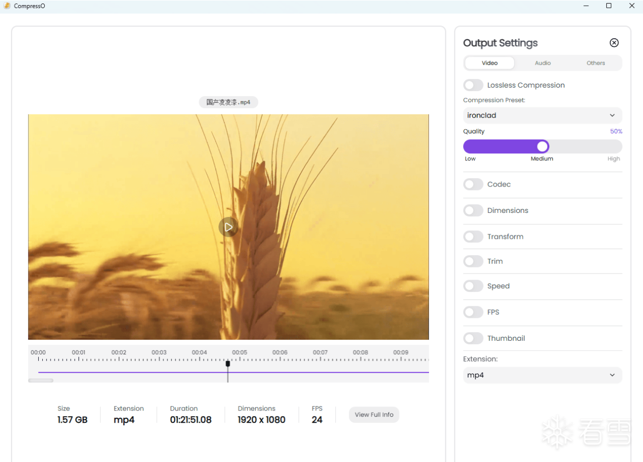Click the mp4 extension value in info bar
This screenshot has width=643, height=462.
[124, 420]
